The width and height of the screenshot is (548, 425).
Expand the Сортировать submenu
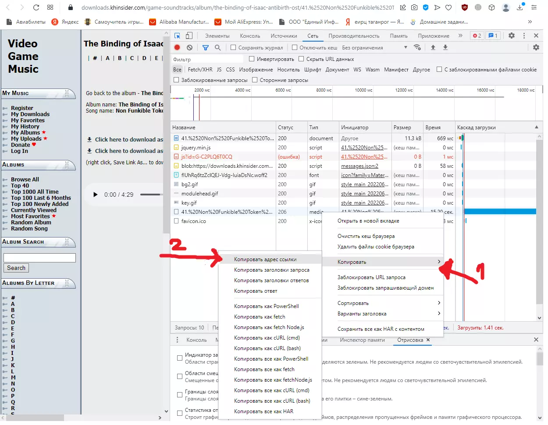point(383,303)
